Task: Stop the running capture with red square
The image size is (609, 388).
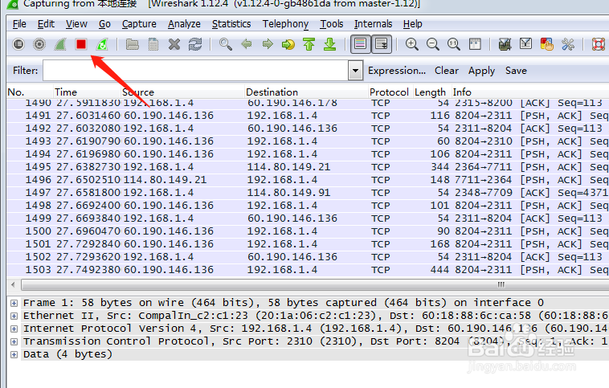Action: pyautogui.click(x=81, y=44)
